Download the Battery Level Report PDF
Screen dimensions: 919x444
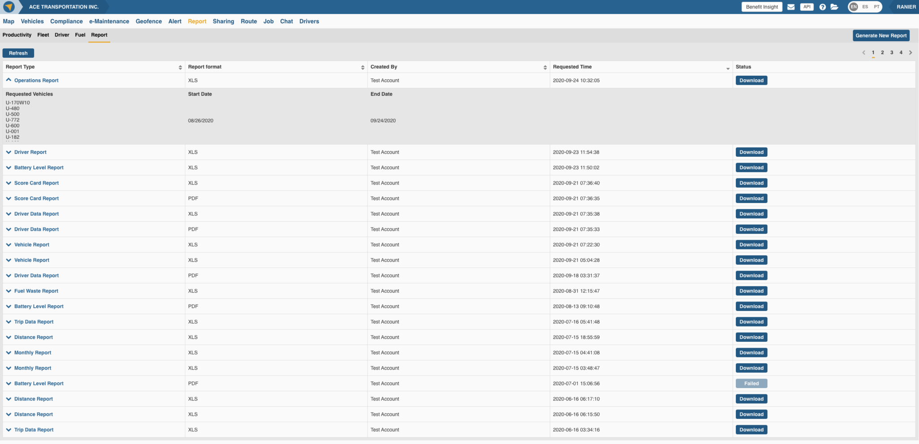point(751,306)
